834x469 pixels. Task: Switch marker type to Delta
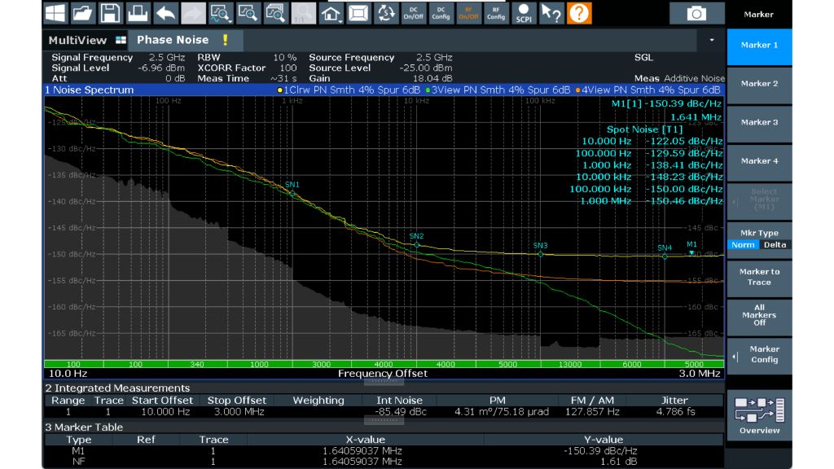tap(775, 244)
